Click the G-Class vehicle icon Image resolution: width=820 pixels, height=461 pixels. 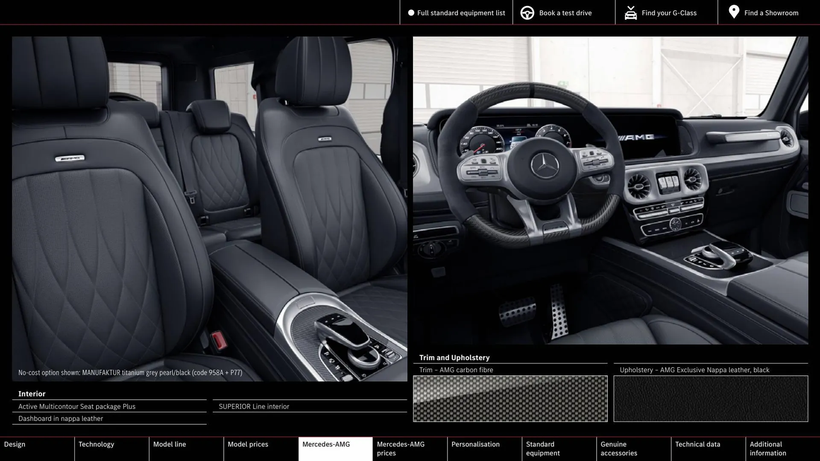[630, 12]
